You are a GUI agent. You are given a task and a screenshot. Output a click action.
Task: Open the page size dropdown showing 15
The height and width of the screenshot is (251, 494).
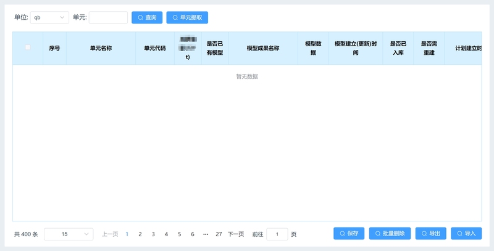click(69, 234)
